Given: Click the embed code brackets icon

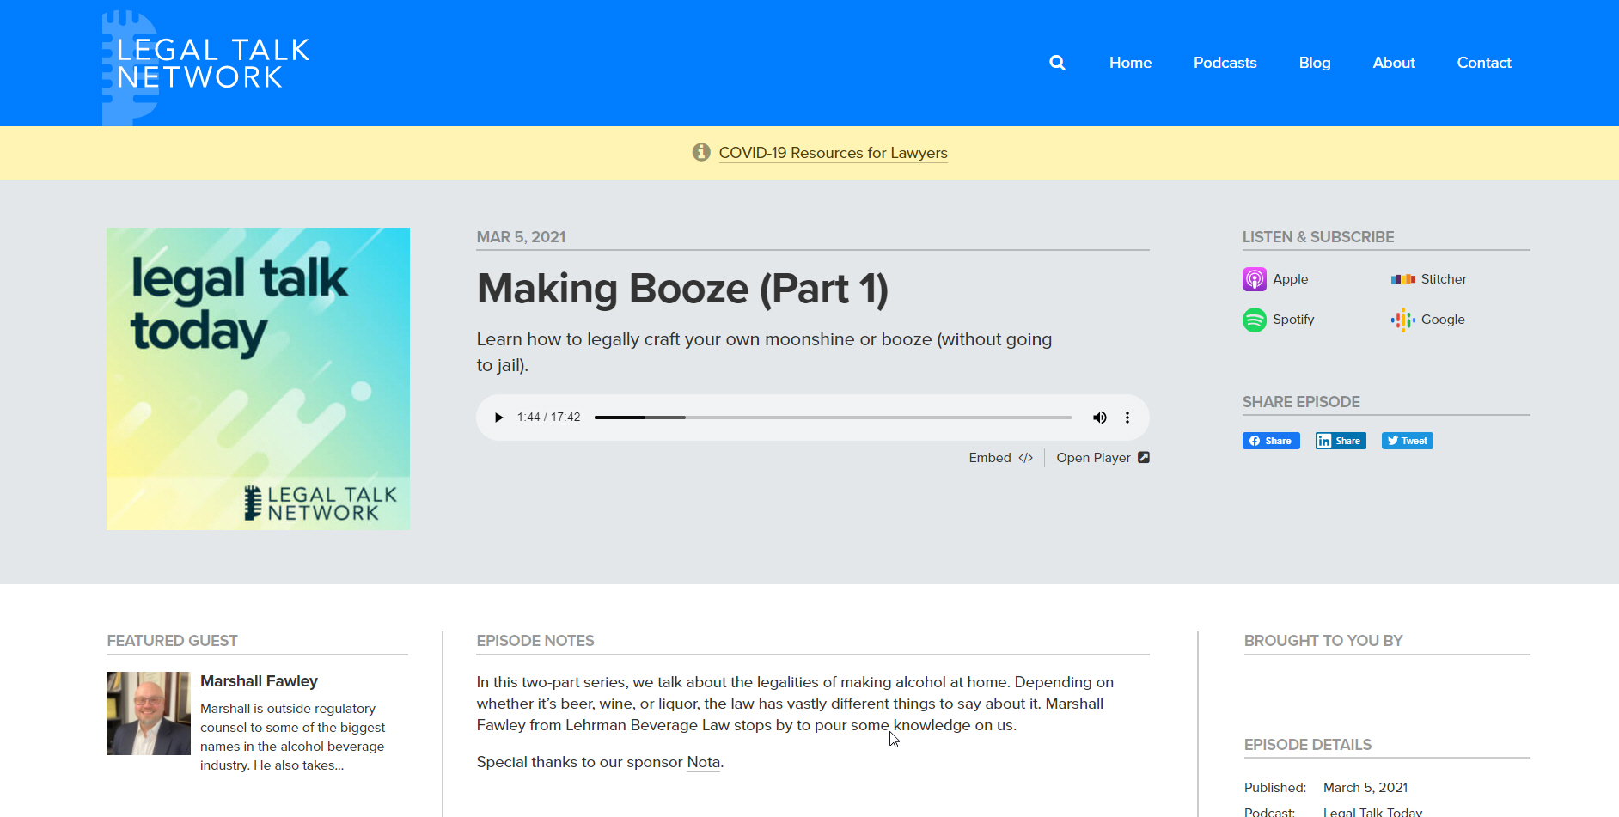Looking at the screenshot, I should (x=1025, y=458).
